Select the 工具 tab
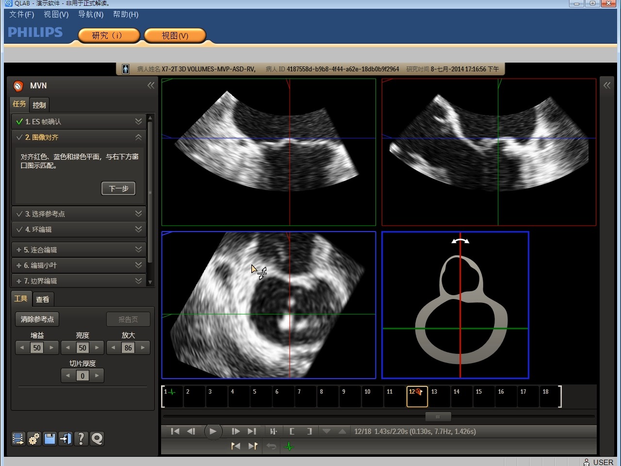Viewport: 621px width, 466px height. [21, 299]
